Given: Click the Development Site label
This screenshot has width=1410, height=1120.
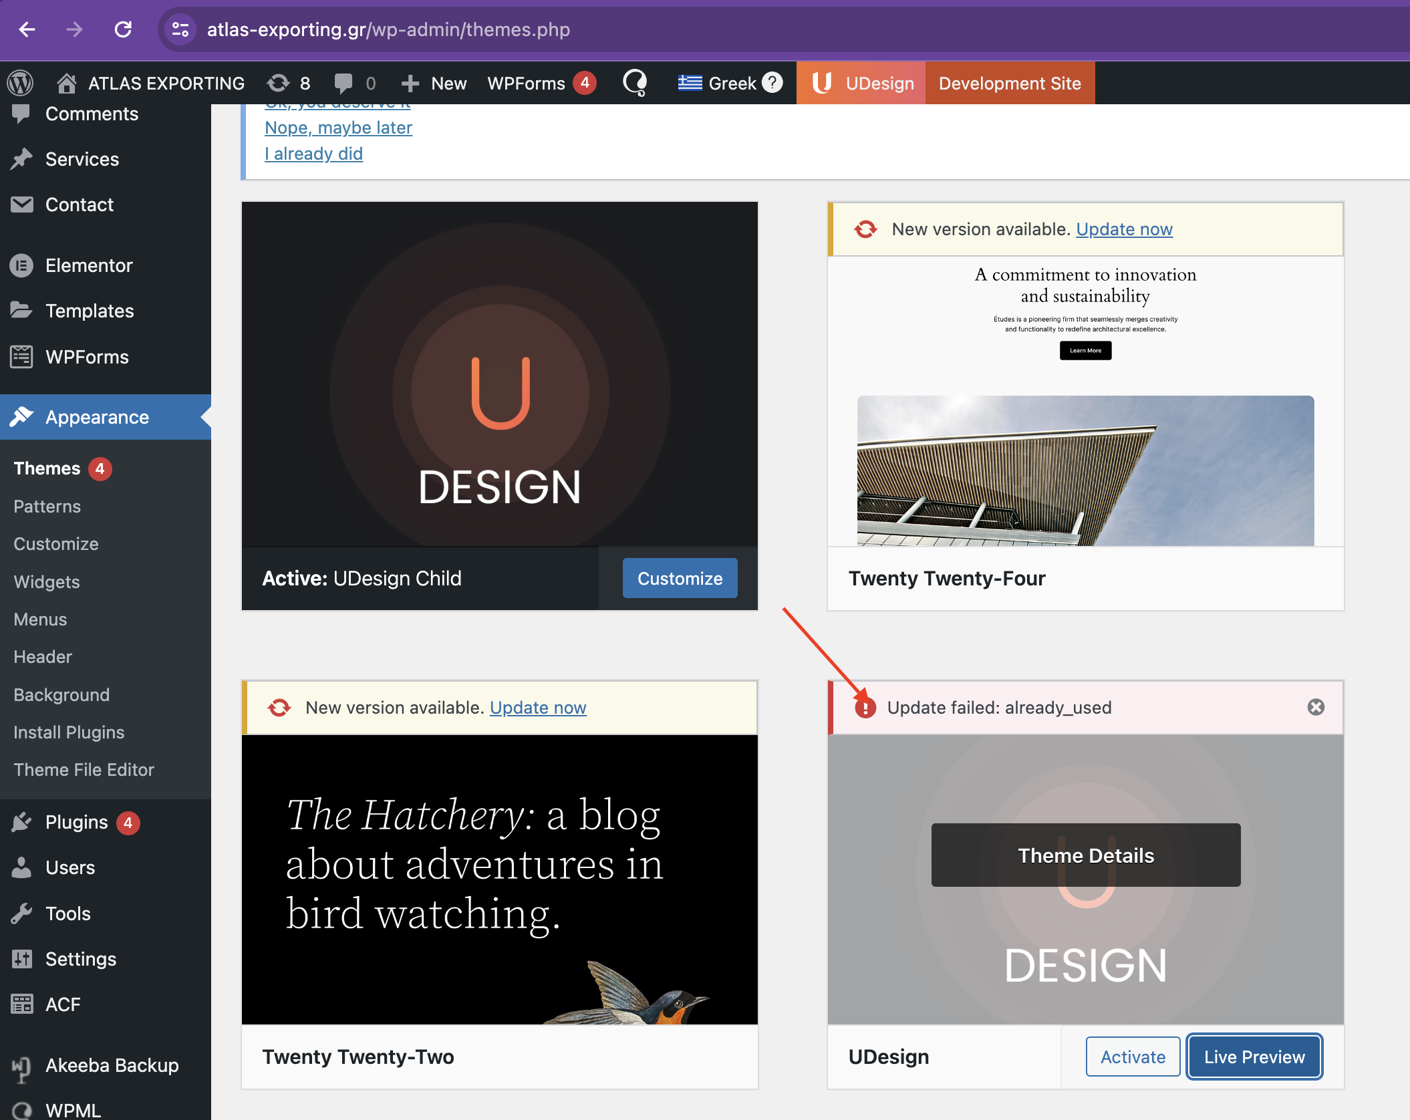Looking at the screenshot, I should pyautogui.click(x=1010, y=83).
